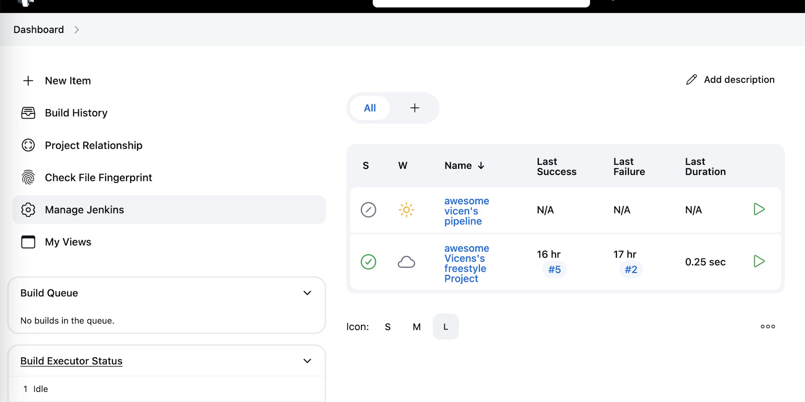Open Manage Jenkins settings

pos(84,210)
